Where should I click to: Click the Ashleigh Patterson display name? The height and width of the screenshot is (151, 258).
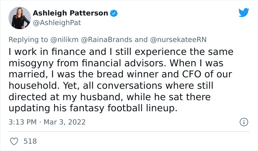click(x=70, y=13)
